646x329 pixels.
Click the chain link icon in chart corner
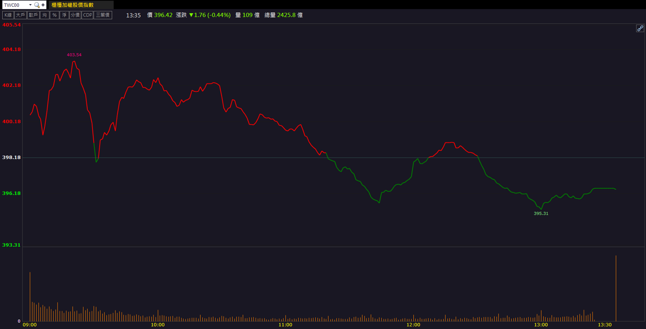[640, 28]
